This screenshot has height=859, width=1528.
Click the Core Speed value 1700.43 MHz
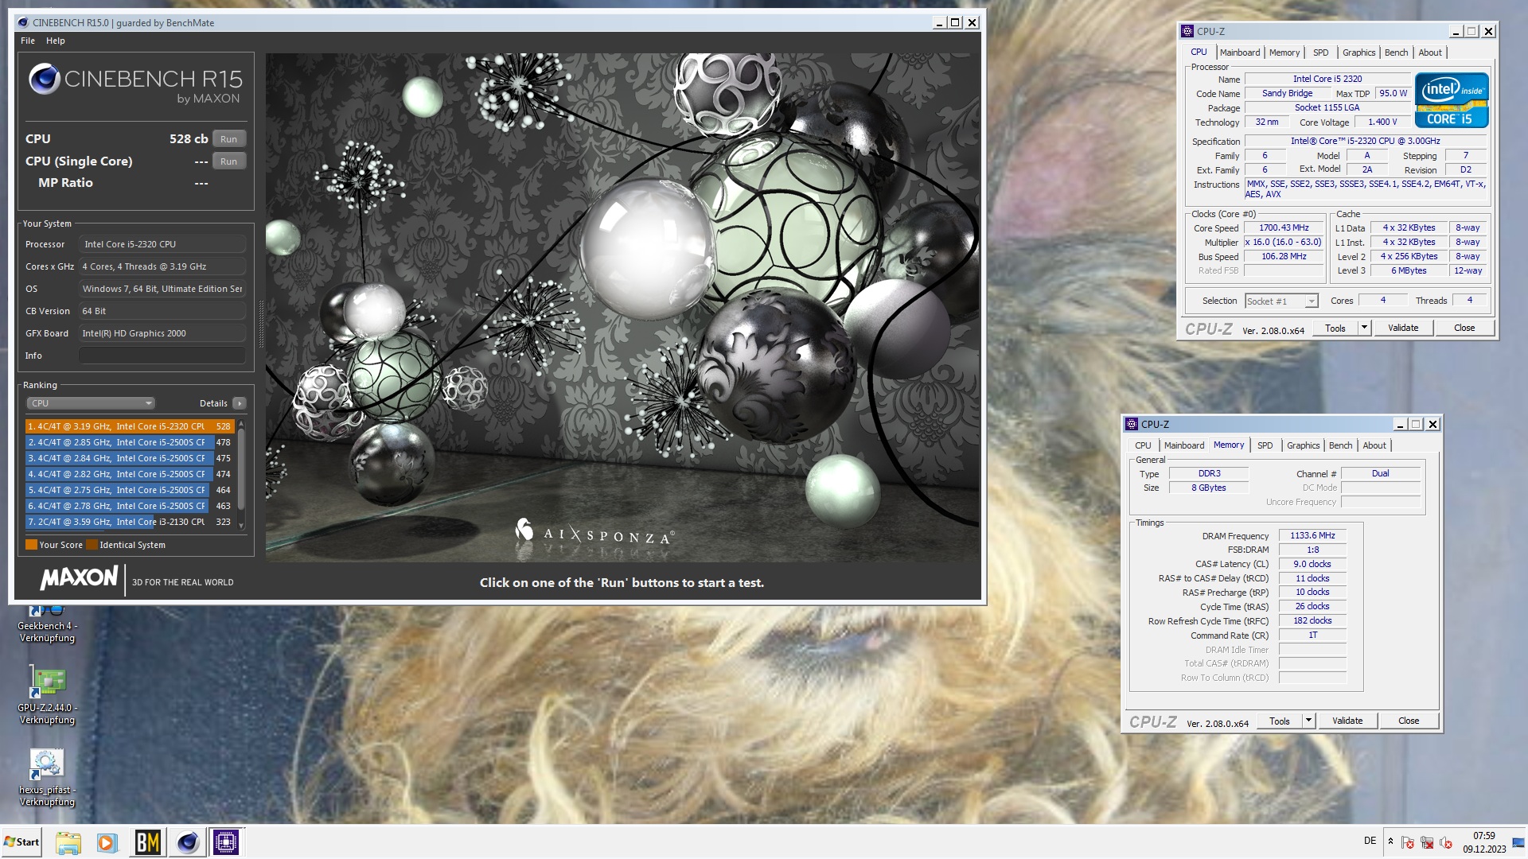1284,227
